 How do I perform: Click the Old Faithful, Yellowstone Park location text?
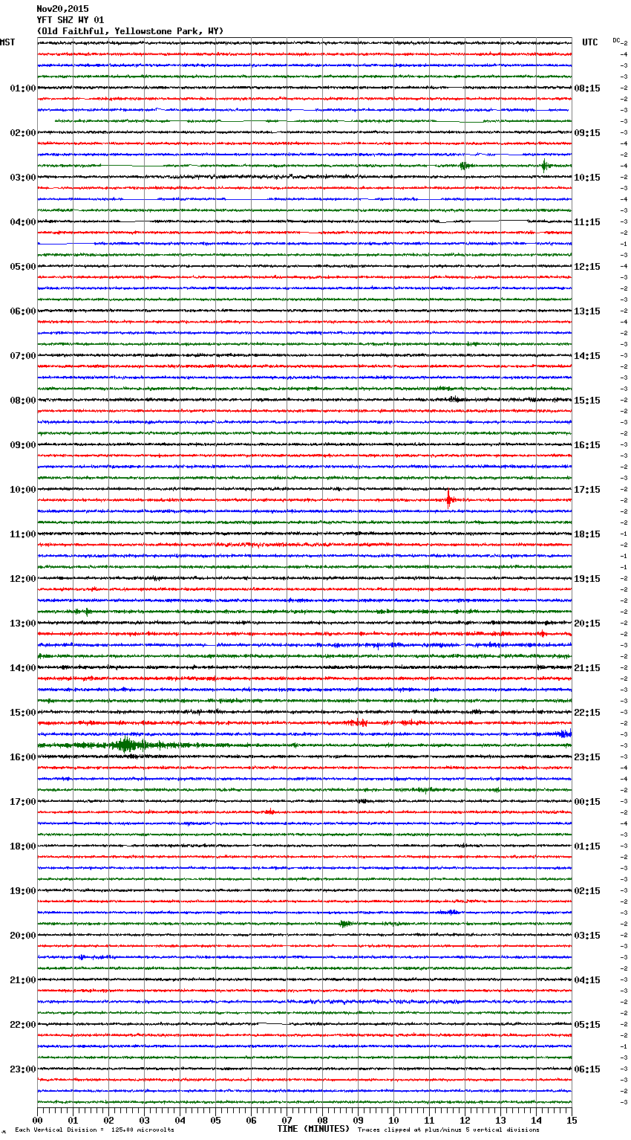pos(130,31)
